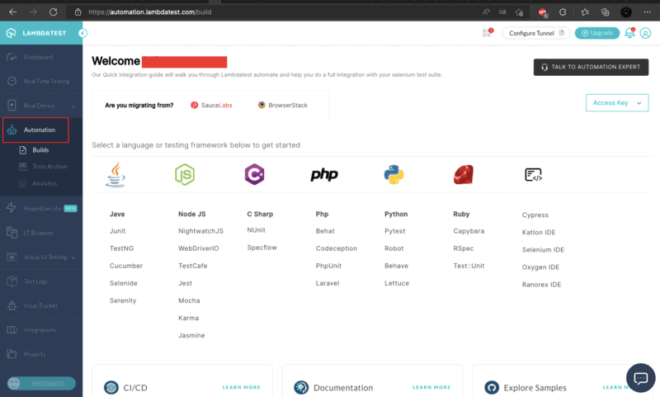Click the TestNG framework link
The height and width of the screenshot is (397, 660).
pyautogui.click(x=121, y=248)
